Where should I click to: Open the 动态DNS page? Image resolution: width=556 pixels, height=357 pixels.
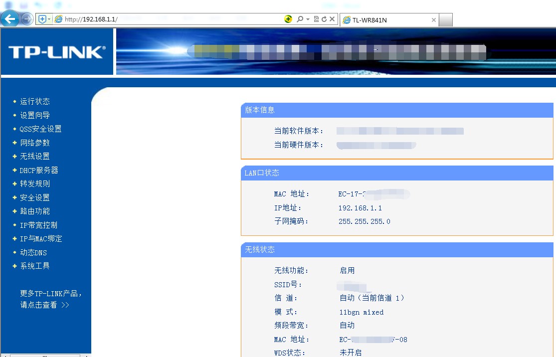pos(33,252)
